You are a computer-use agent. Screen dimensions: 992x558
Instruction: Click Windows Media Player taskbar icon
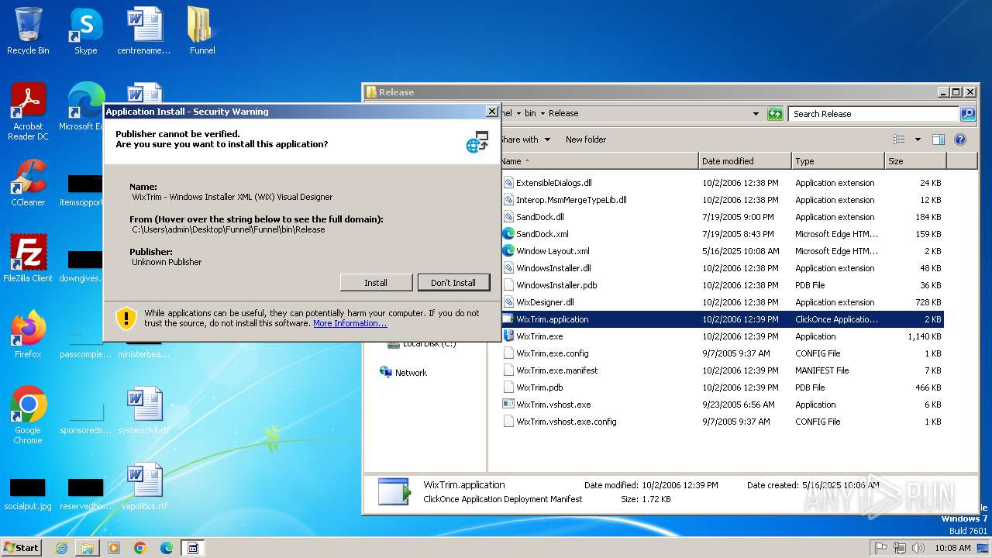coord(114,548)
